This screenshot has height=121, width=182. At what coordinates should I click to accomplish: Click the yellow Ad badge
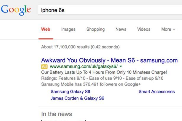click(44, 67)
